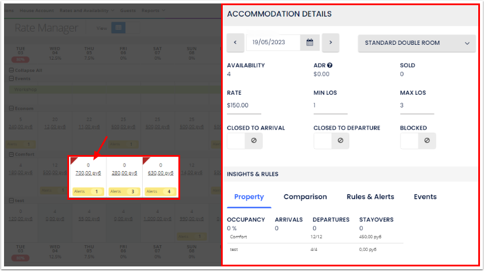484x271 pixels.
Task: Click the grid view icon in Rate Manager
Action: click(117, 28)
